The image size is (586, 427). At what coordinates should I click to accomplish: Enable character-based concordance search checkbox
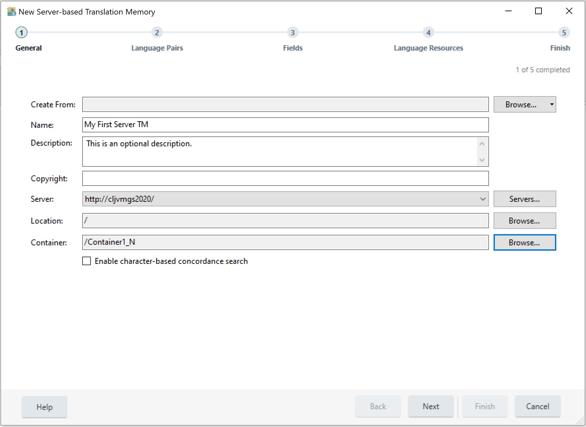pos(86,261)
